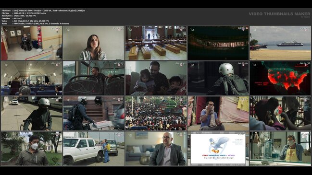Select the hospital corridor wheelchair thumbnail
This screenshot has height=175, width=312.
(x=31, y=43)
